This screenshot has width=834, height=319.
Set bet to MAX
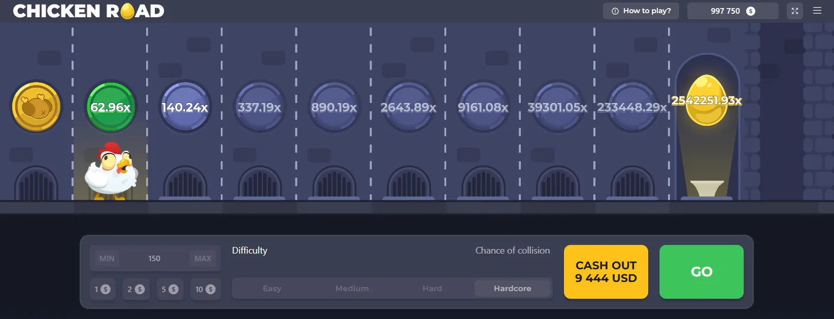[x=203, y=258]
